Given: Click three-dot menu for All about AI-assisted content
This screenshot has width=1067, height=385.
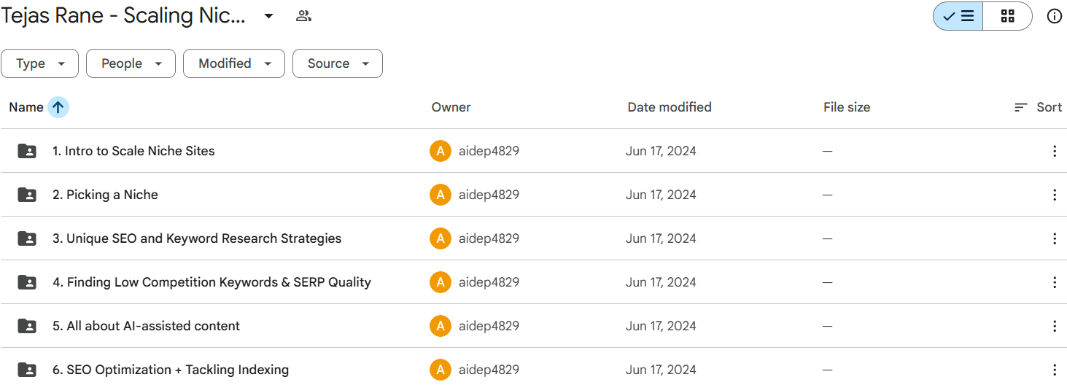Looking at the screenshot, I should click(1054, 326).
